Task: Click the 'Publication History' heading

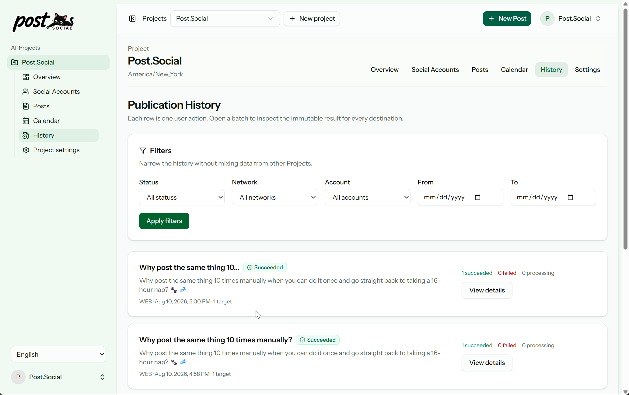Action: [x=174, y=105]
